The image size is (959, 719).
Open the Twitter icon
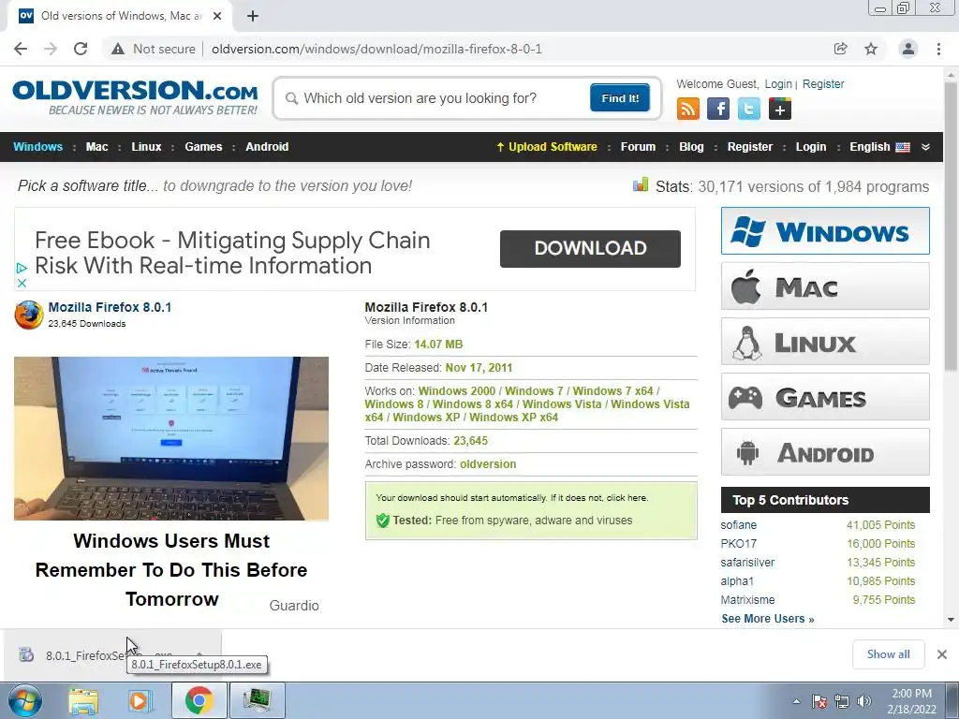pos(749,110)
